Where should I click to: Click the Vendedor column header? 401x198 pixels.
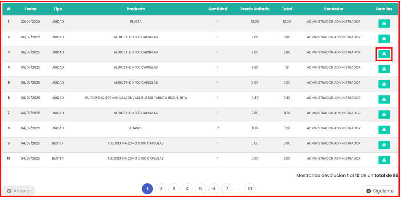[333, 9]
